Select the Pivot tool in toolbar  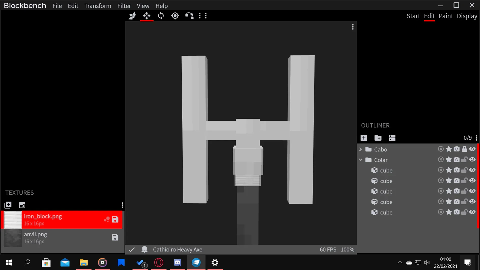point(175,16)
